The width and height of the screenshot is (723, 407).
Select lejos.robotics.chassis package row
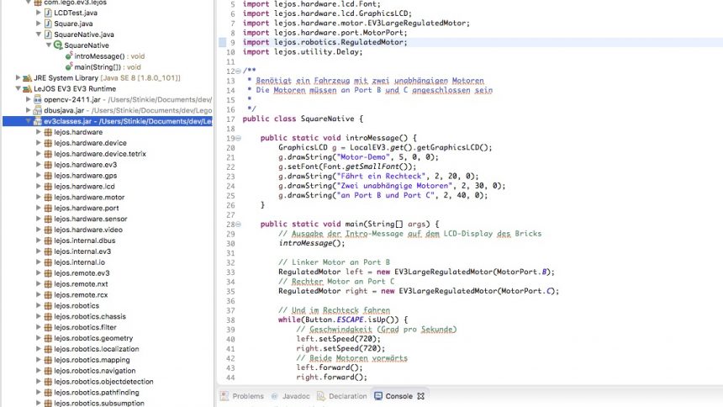click(89, 316)
